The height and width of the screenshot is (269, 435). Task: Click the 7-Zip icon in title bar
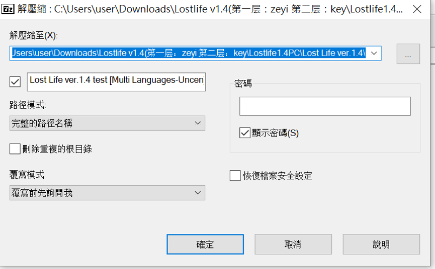[x=8, y=9]
